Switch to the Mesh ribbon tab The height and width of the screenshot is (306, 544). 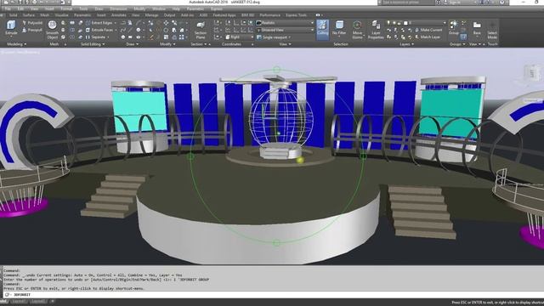click(45, 15)
